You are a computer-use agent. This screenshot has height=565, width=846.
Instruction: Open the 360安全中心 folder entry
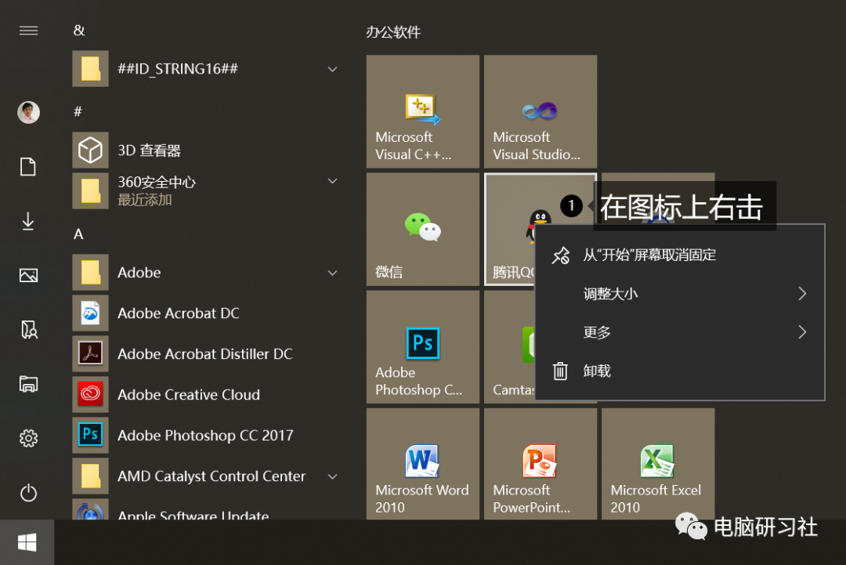point(208,190)
